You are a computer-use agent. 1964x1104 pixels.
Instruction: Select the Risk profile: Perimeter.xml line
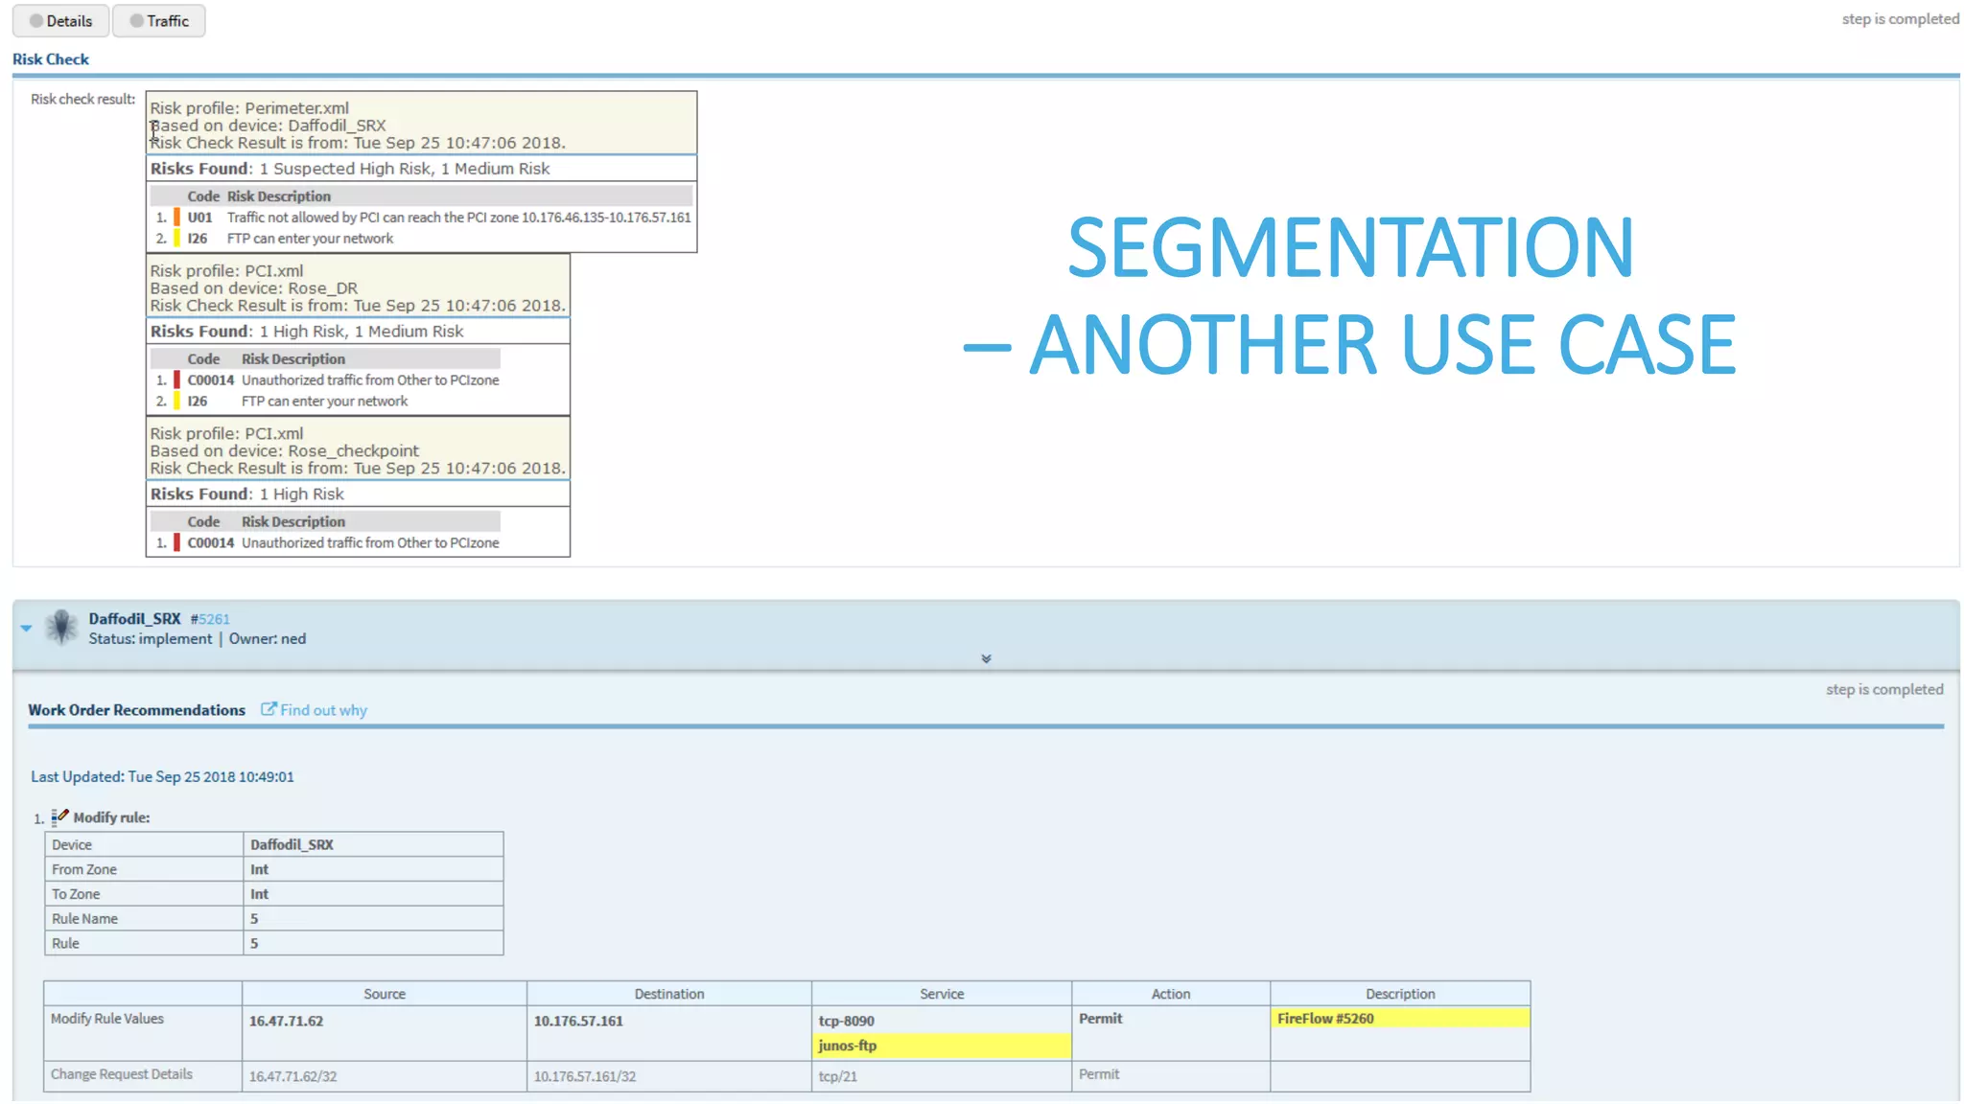249,108
